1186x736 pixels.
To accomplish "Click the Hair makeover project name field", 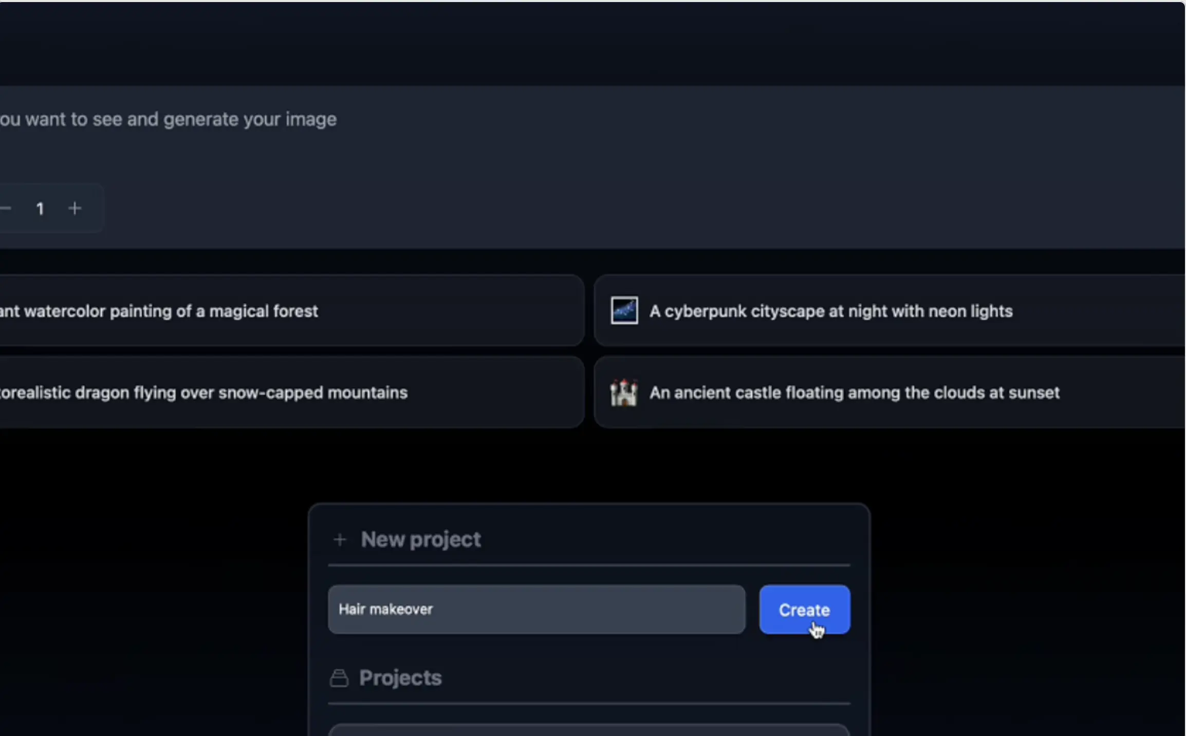I will click(x=536, y=610).
